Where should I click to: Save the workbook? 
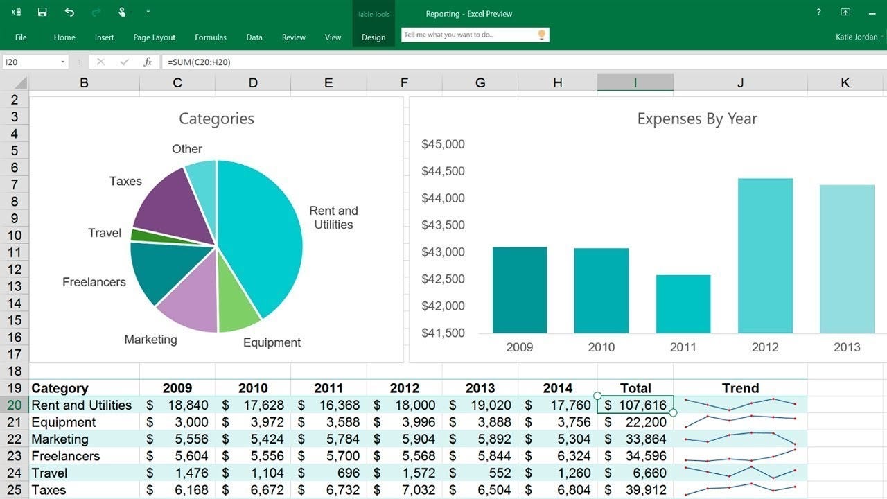pos(43,12)
